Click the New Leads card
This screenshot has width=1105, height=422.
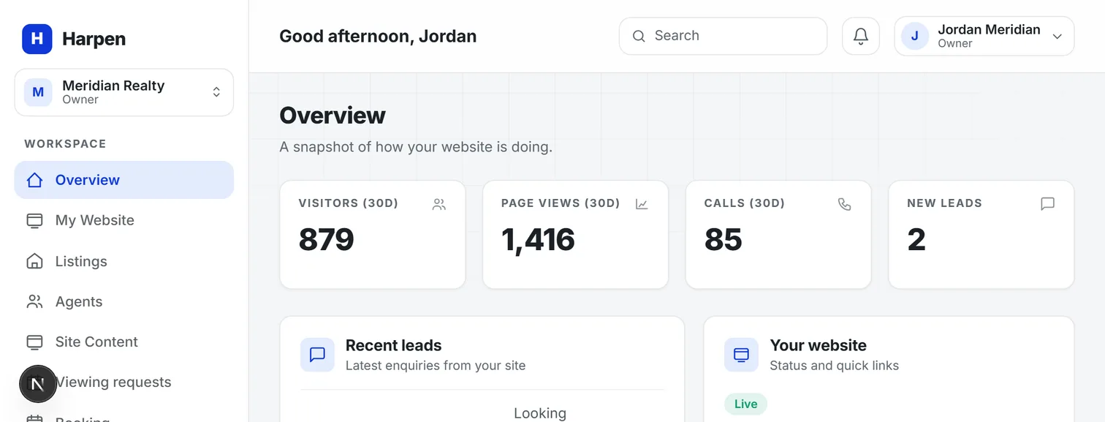pos(981,235)
